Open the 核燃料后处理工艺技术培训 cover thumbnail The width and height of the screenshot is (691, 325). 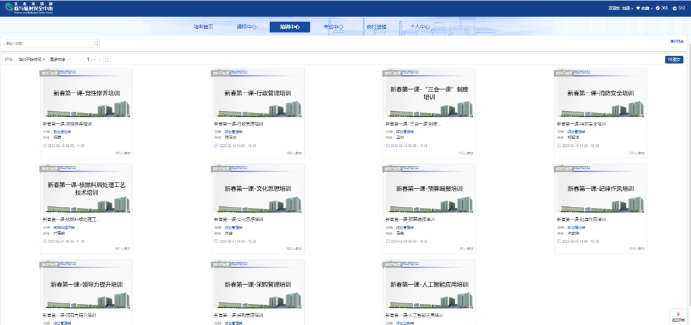coord(86,188)
